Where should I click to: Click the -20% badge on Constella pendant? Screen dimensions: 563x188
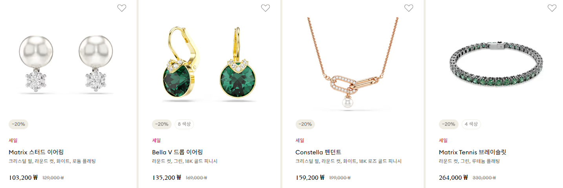[305, 124]
